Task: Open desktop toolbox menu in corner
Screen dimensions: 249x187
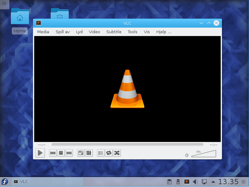Action: click(x=4, y=4)
